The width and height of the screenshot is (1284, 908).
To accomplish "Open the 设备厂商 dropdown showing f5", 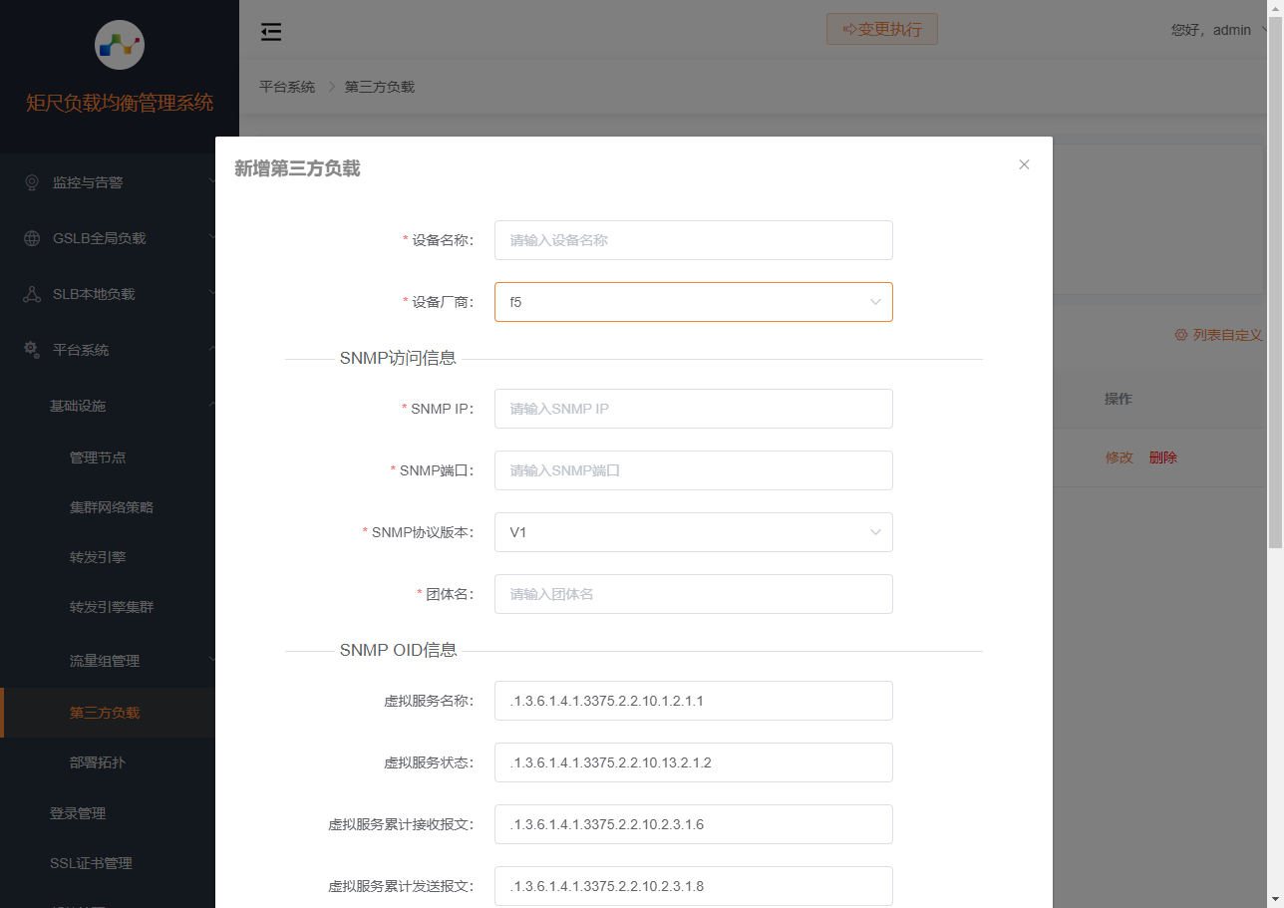I will (693, 301).
